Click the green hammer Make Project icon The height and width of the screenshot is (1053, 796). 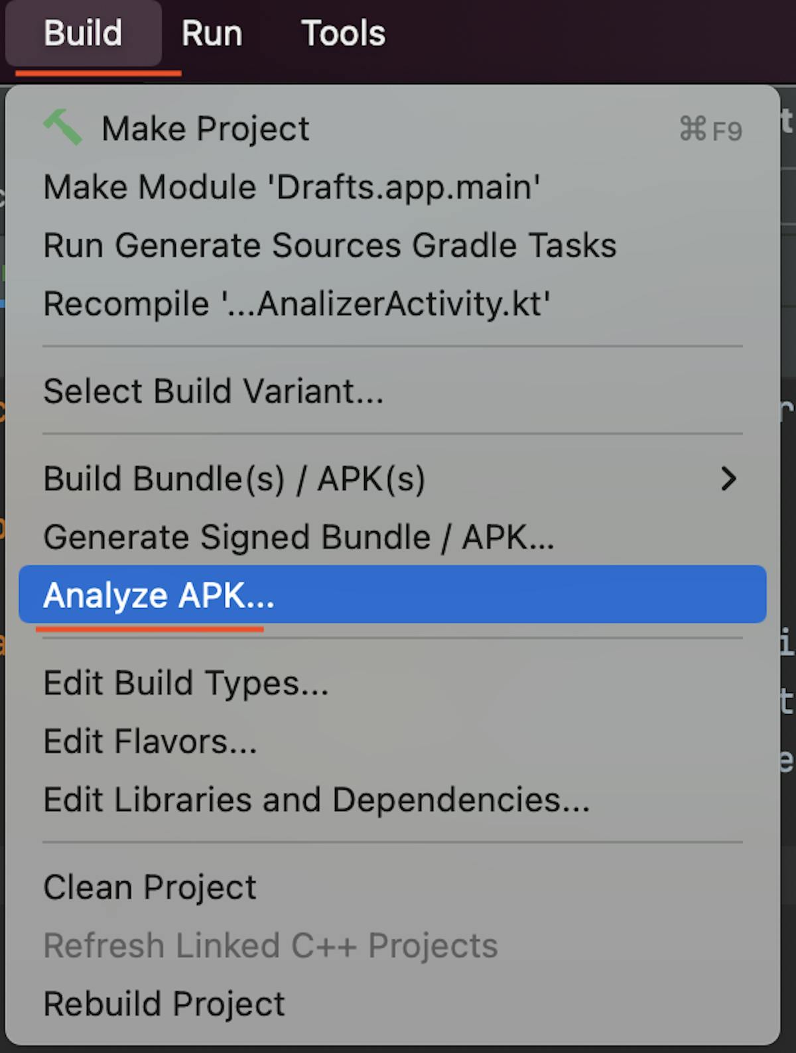click(62, 127)
